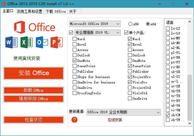
Task: Click the 强制移除 Office button
Action: click(34, 99)
